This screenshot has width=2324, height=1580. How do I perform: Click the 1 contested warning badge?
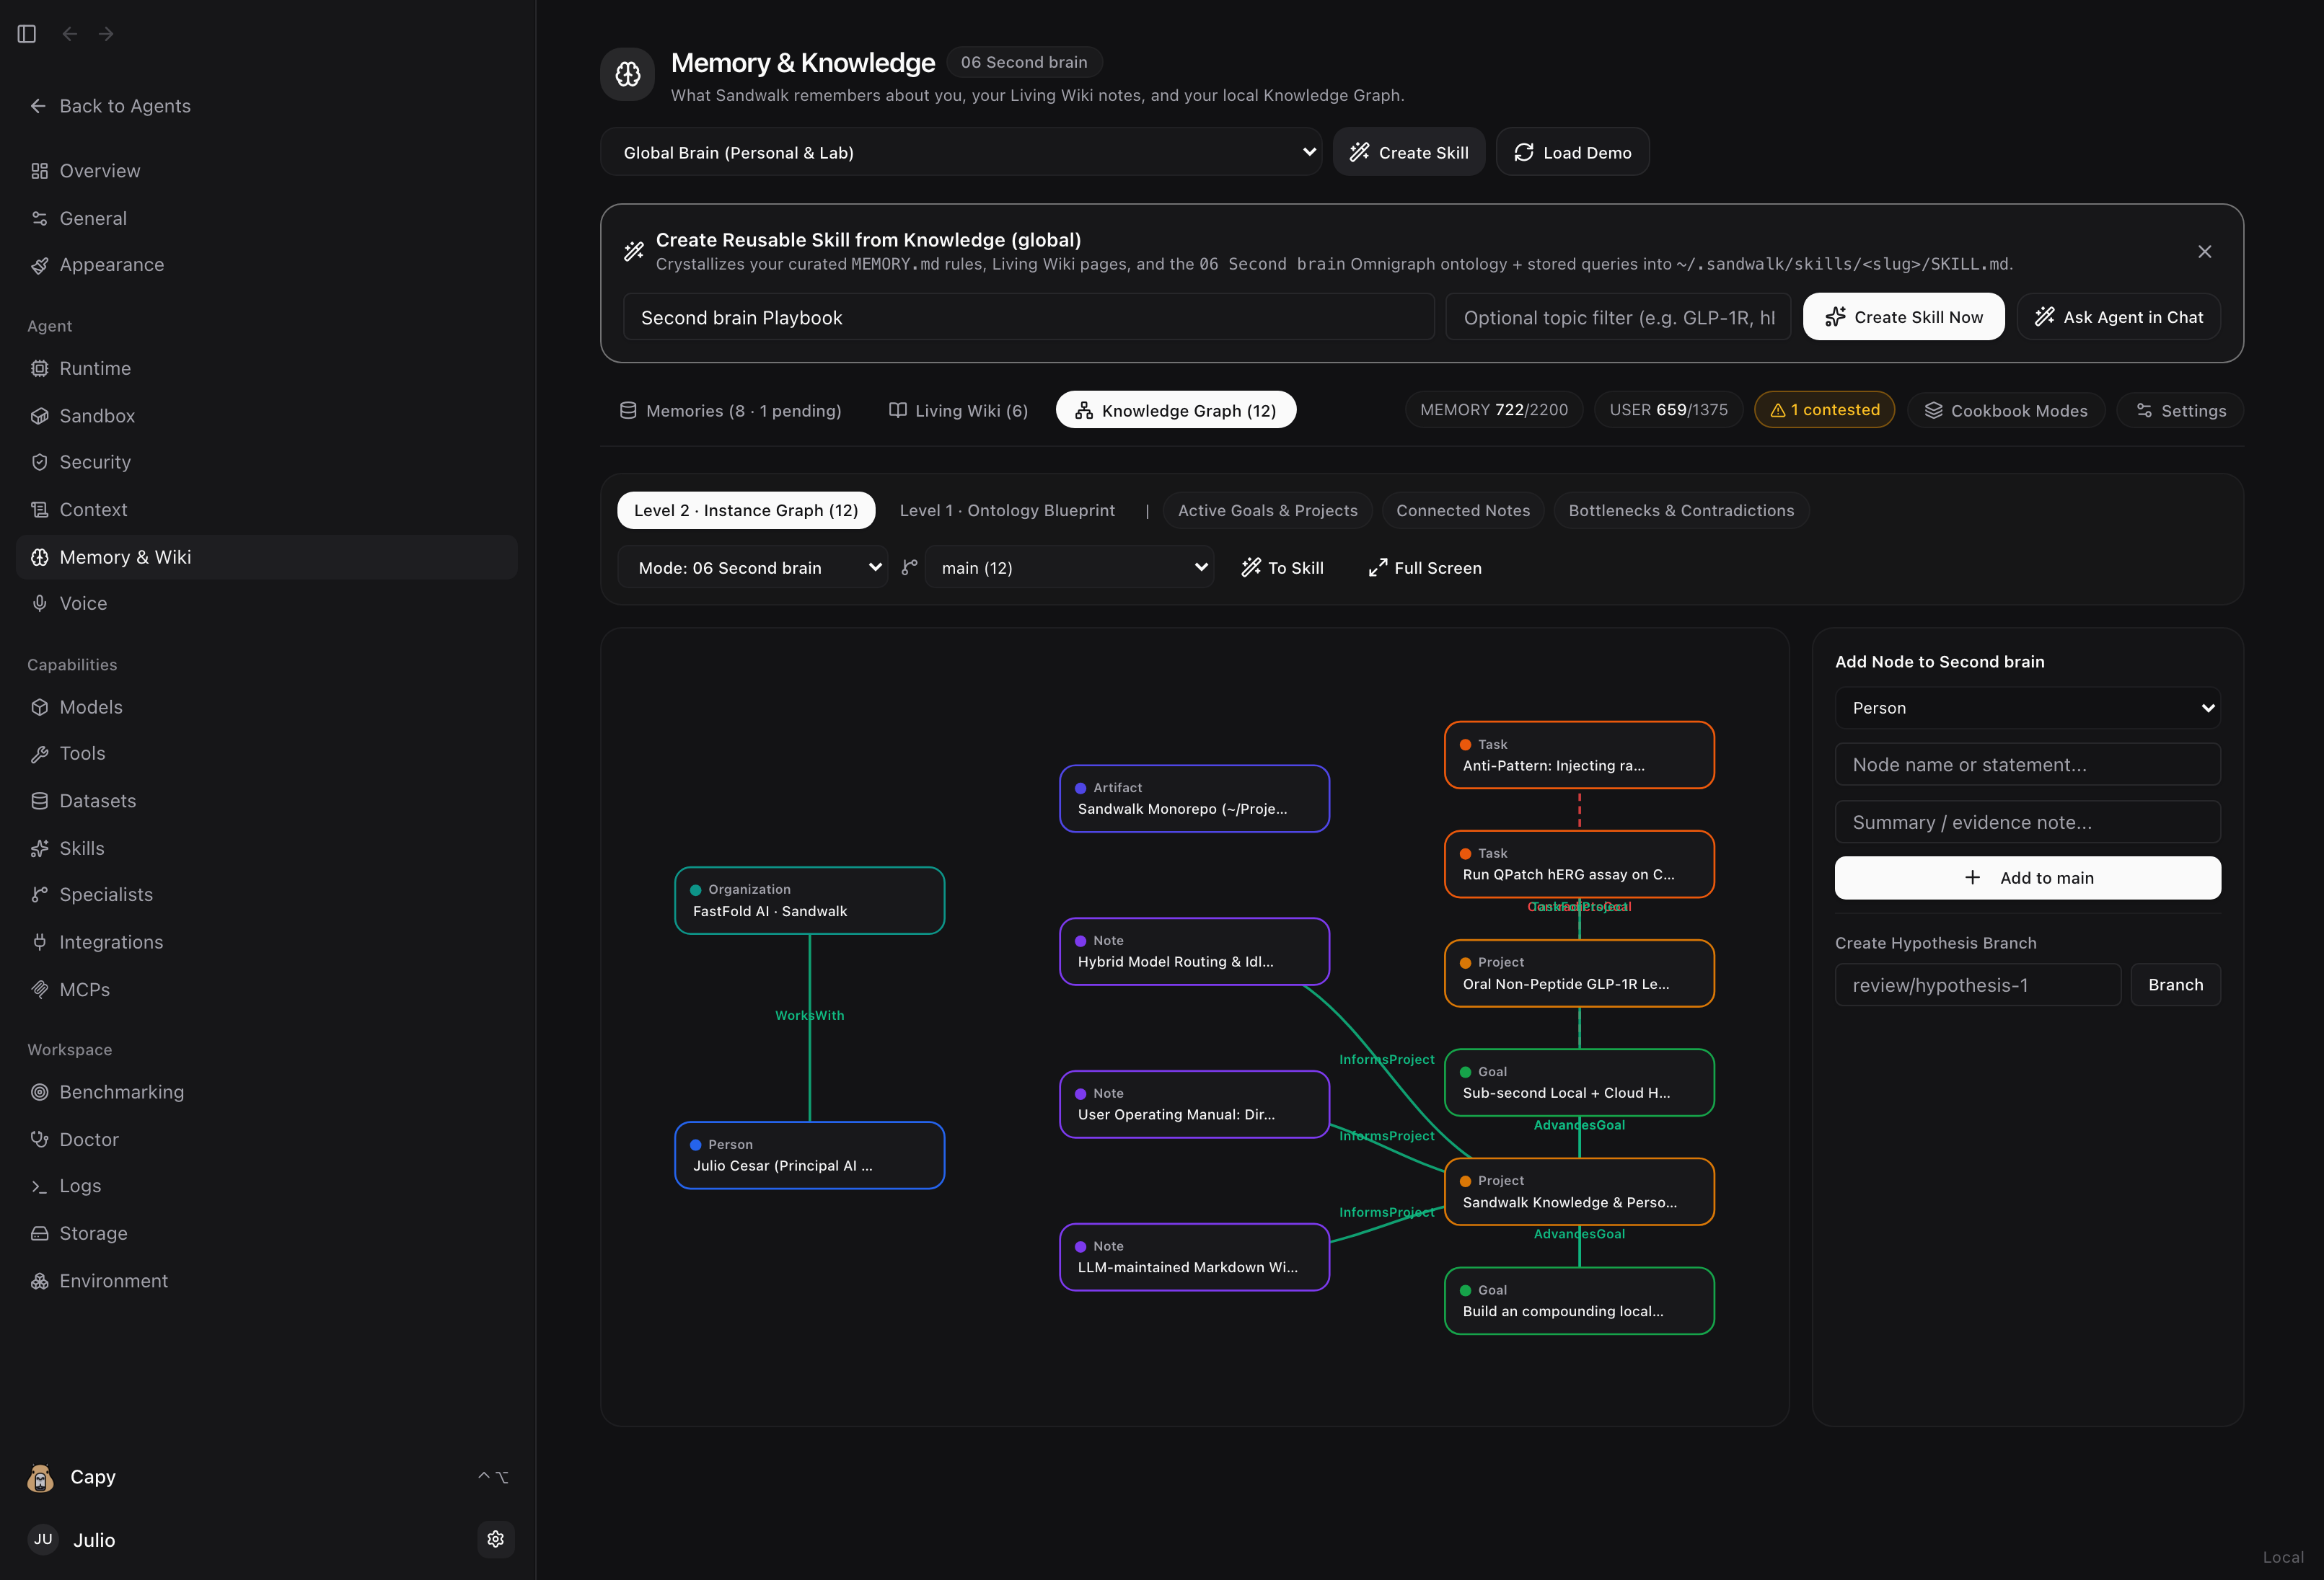(x=1824, y=409)
